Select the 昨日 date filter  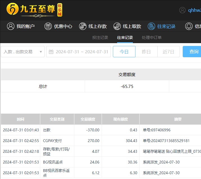[x=146, y=52]
